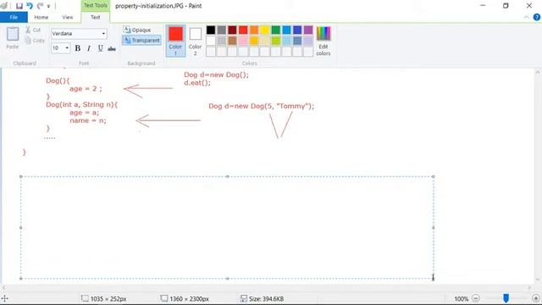
Task: Click the Text Tools contextual tab label
Action: tap(96, 6)
